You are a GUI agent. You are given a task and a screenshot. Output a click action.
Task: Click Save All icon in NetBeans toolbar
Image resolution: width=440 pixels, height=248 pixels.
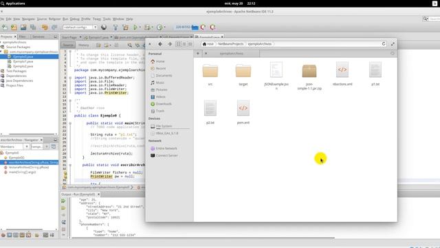pos(33,28)
